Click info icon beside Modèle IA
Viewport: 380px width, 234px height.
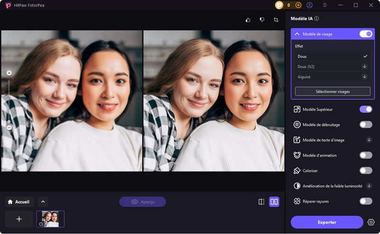coord(317,19)
